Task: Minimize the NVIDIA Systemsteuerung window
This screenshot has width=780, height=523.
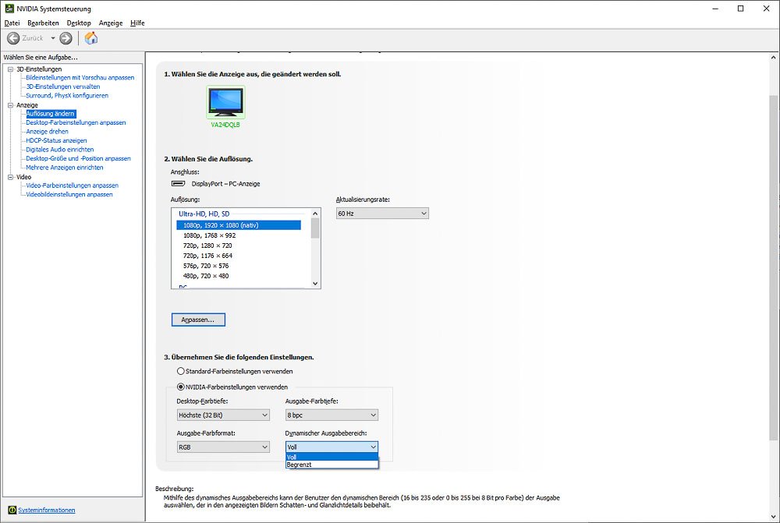Action: [715, 9]
